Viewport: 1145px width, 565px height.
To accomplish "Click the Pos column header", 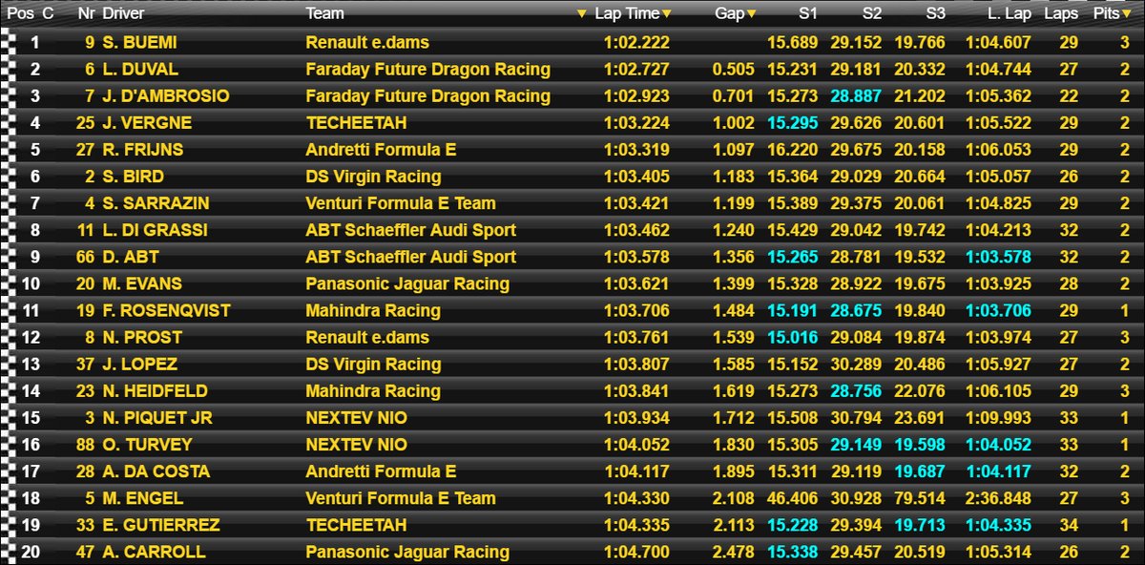I will 19,14.
